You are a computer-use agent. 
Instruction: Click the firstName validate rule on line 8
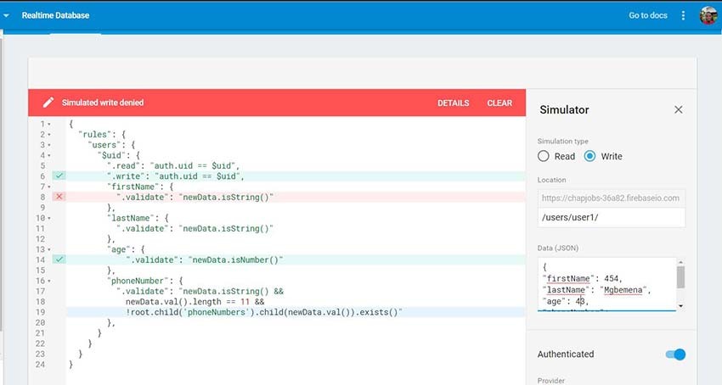(195, 197)
